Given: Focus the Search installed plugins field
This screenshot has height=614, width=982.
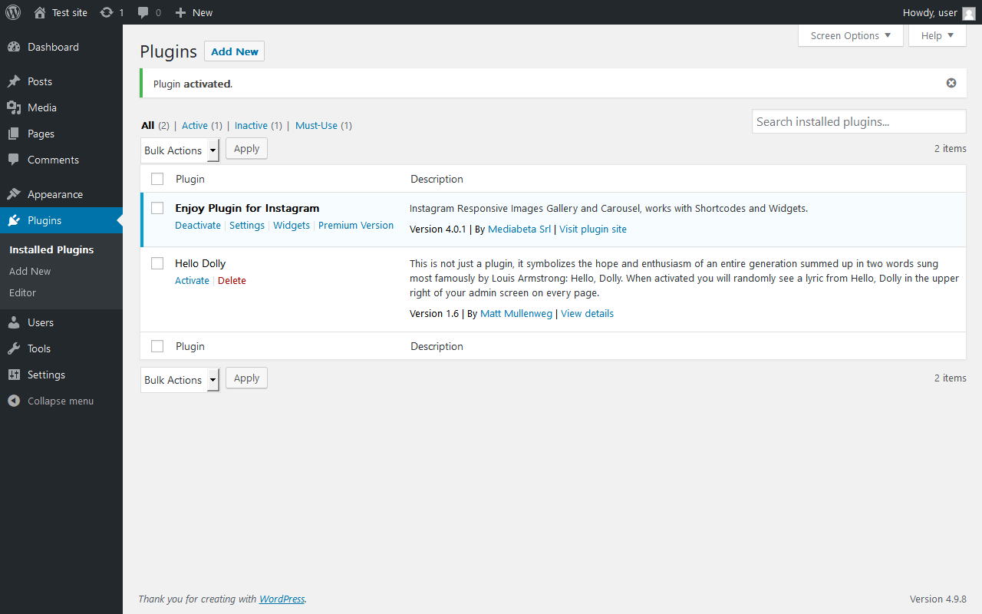Looking at the screenshot, I should [858, 121].
